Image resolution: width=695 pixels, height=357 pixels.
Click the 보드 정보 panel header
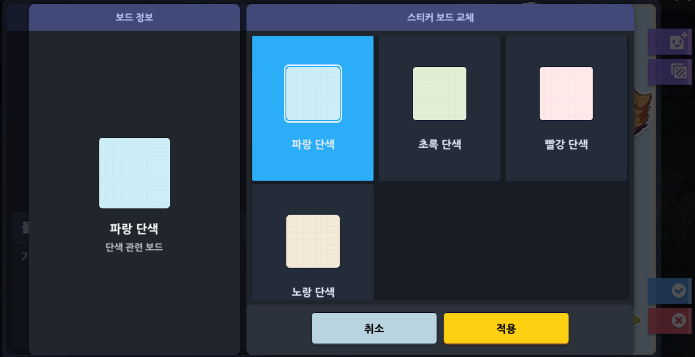134,17
